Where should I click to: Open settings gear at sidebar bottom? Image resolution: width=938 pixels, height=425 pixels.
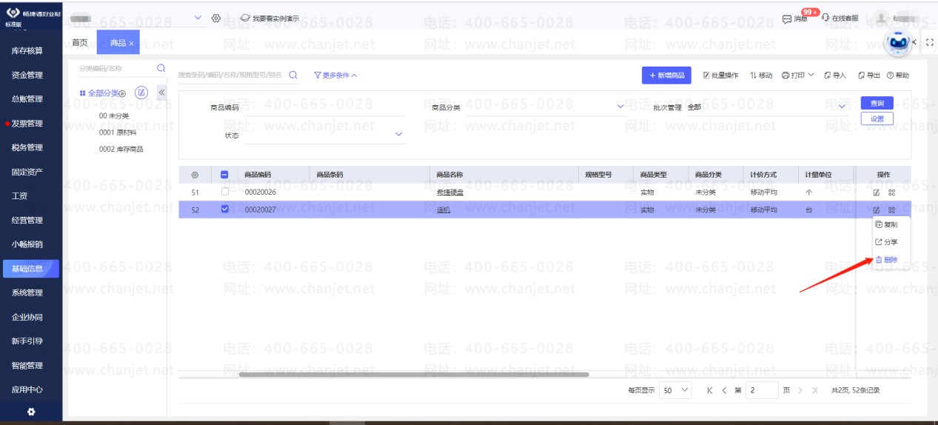tap(31, 412)
